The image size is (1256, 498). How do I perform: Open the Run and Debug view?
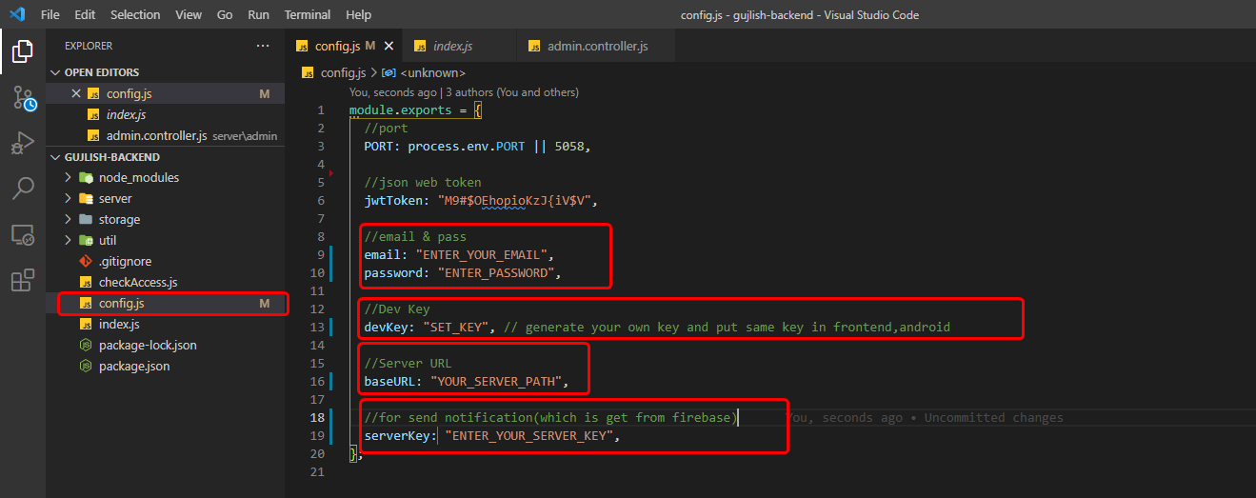pyautogui.click(x=22, y=143)
